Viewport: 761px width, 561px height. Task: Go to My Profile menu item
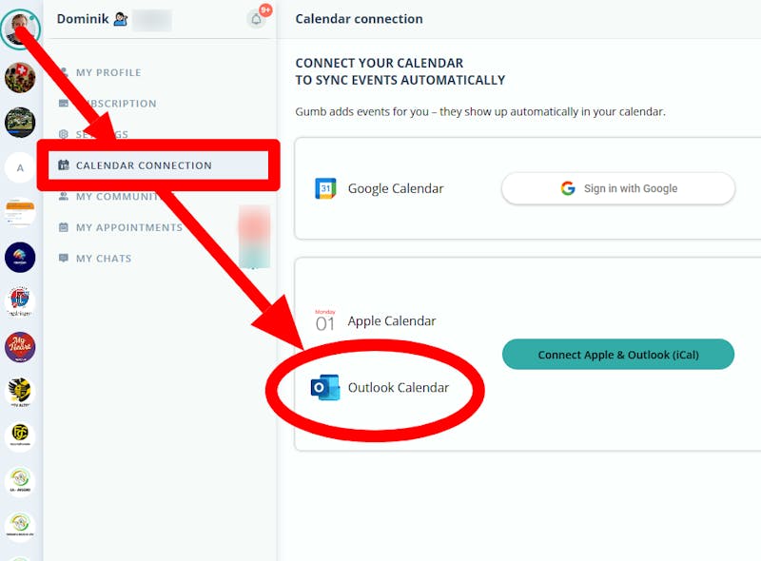pos(108,72)
